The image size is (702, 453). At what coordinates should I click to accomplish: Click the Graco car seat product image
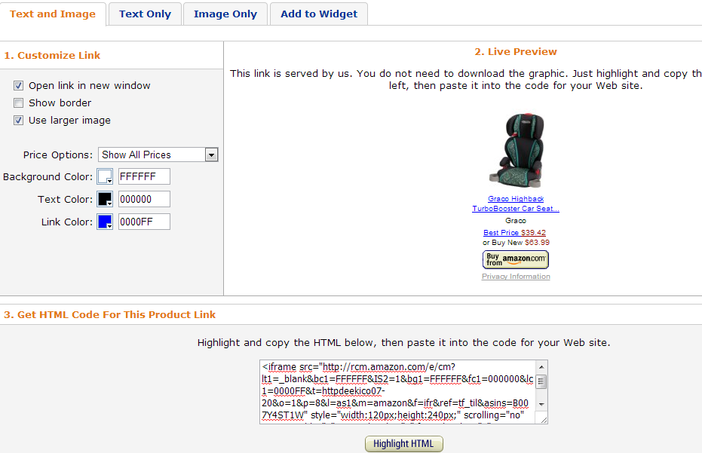(x=516, y=151)
